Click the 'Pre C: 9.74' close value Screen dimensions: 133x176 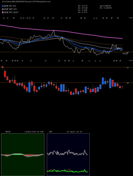[83, 12]
